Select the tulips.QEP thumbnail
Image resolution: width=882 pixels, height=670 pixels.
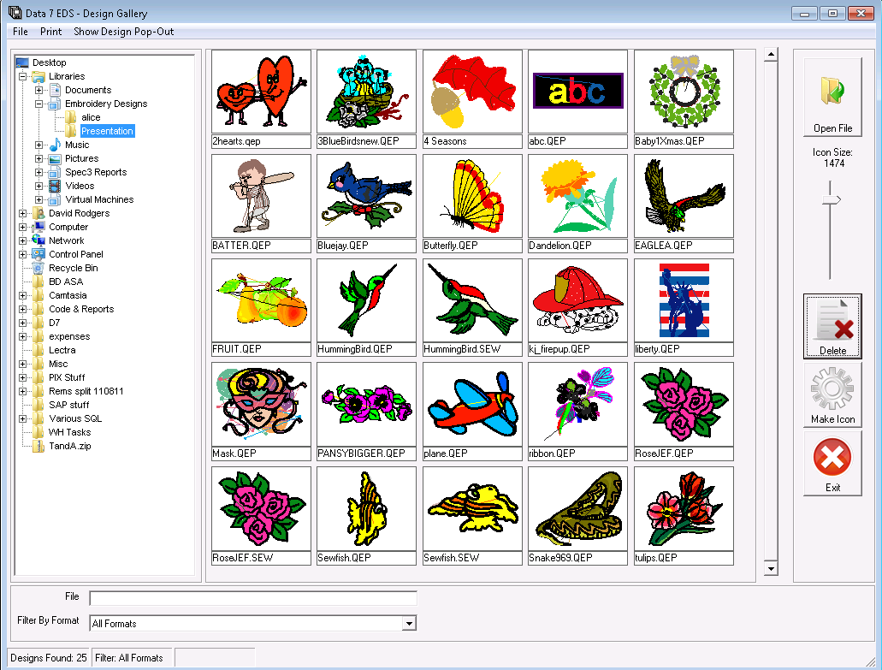click(x=684, y=508)
